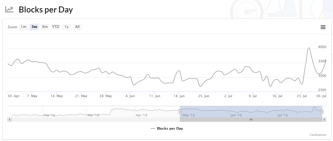Viewport: 333px width, 141px height.
Task: Toggle the Blocks per Day legend series
Action: click(x=167, y=128)
